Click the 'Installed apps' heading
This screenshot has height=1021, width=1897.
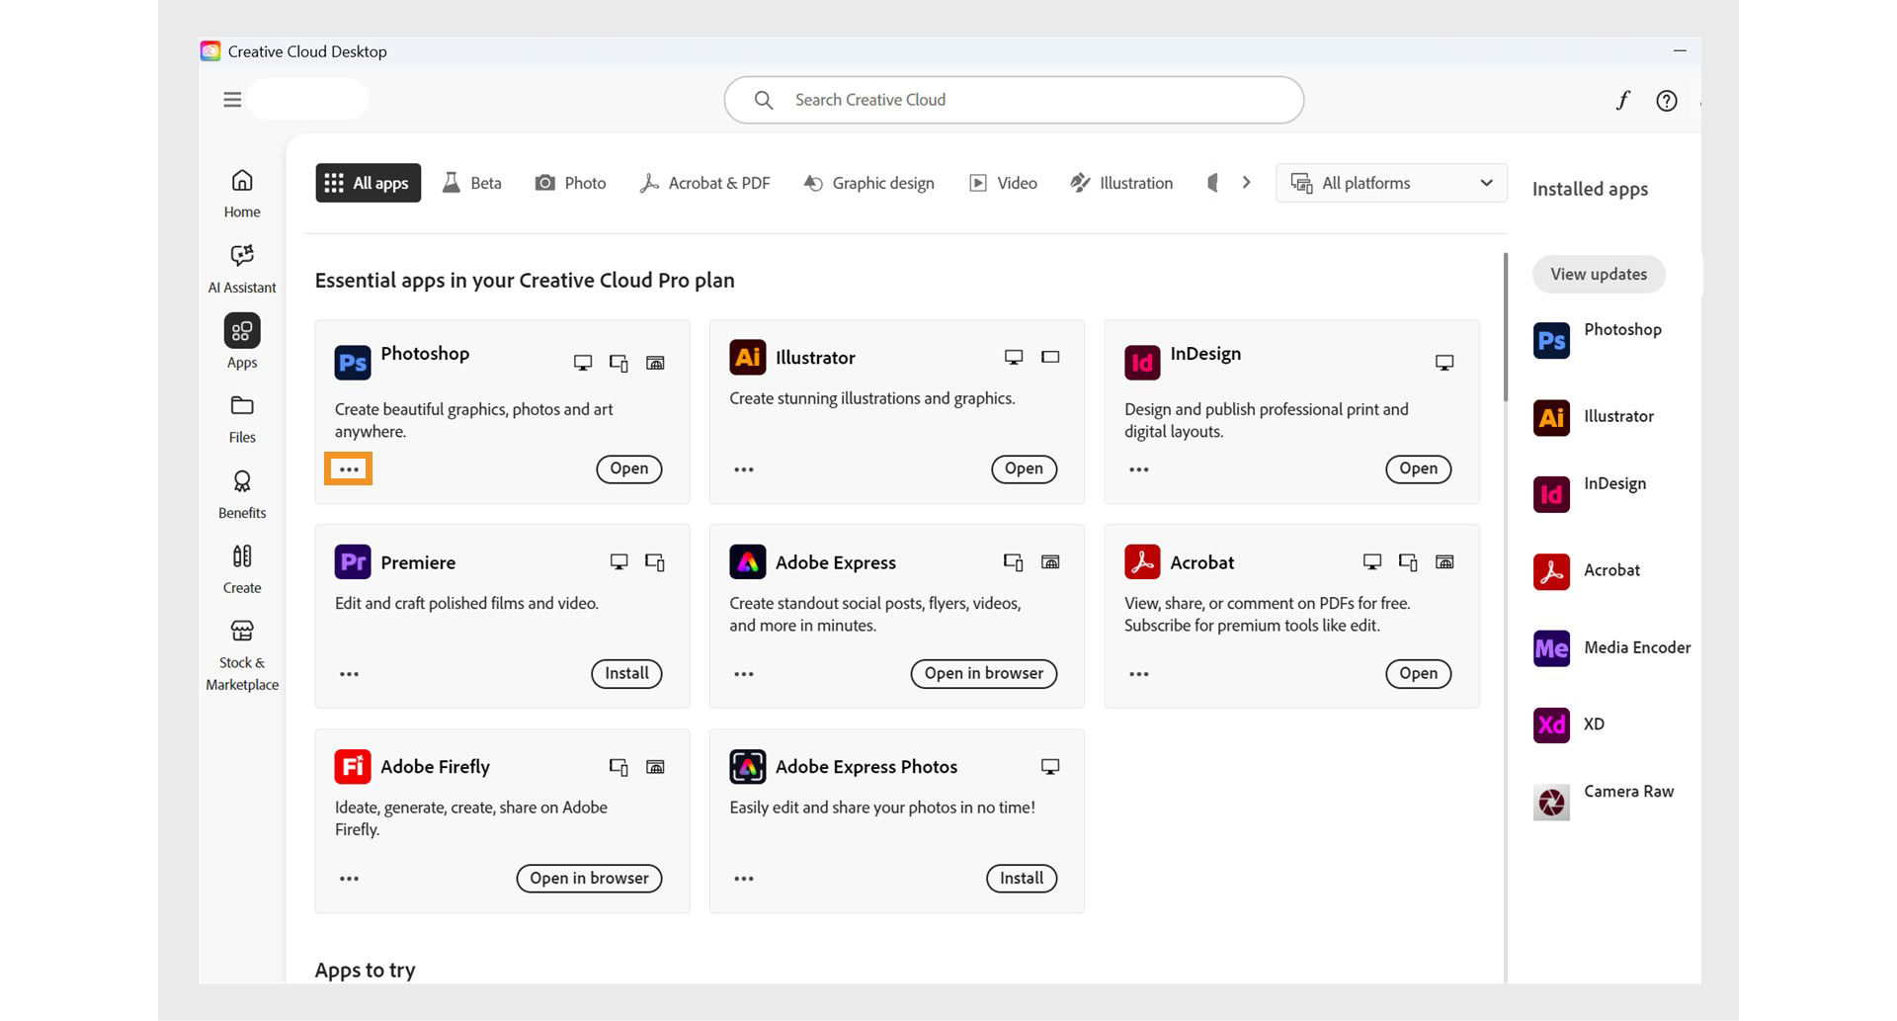pos(1590,189)
